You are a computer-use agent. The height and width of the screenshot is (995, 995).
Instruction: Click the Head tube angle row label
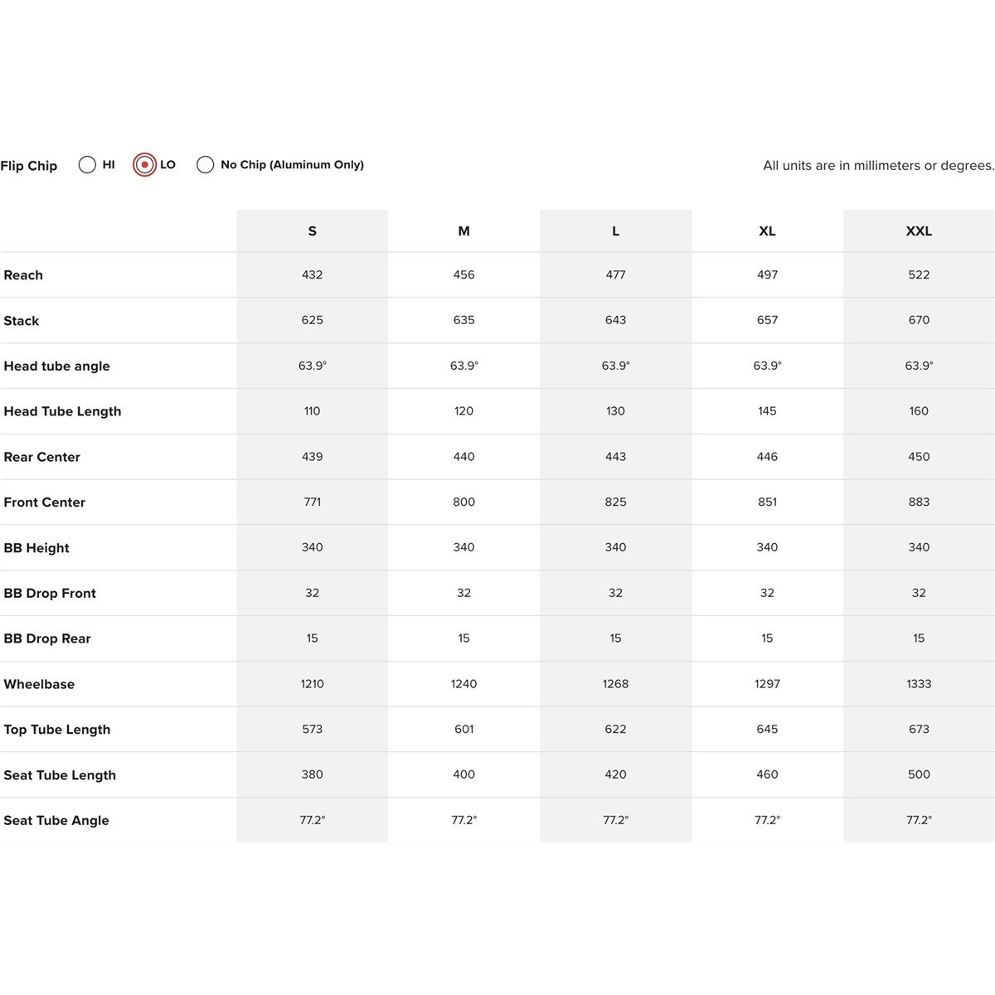point(56,366)
